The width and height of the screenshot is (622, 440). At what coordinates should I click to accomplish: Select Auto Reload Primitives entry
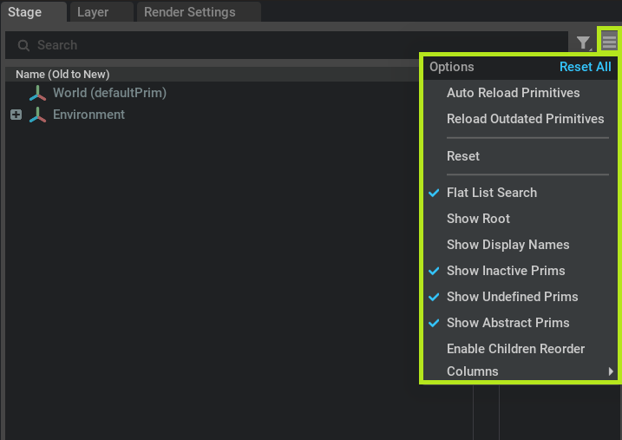pyautogui.click(x=513, y=93)
